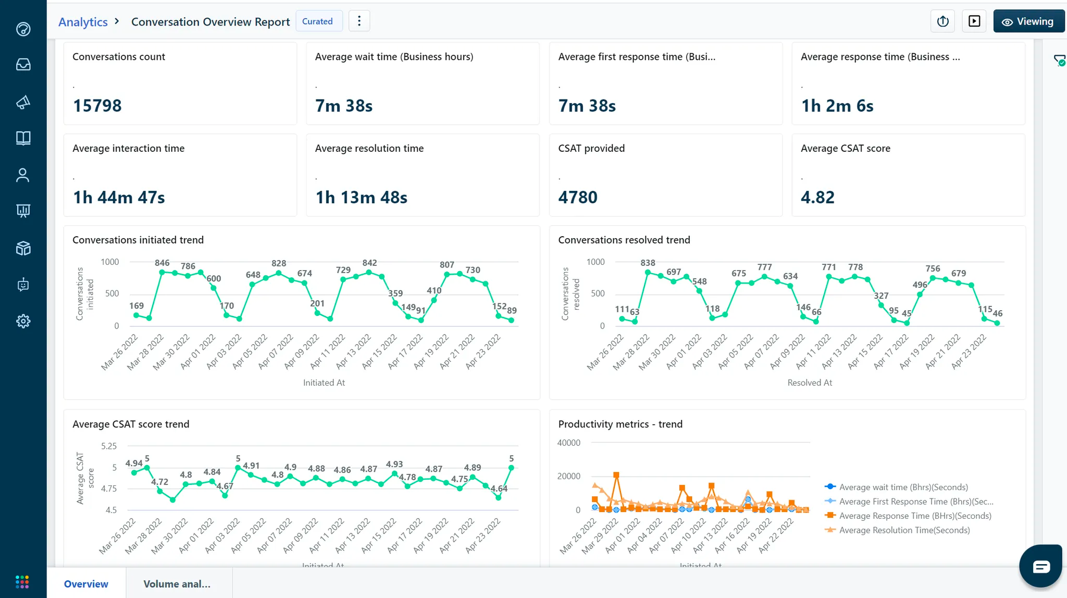Image resolution: width=1067 pixels, height=598 pixels.
Task: Open the knowledge base book icon
Action: 23,138
